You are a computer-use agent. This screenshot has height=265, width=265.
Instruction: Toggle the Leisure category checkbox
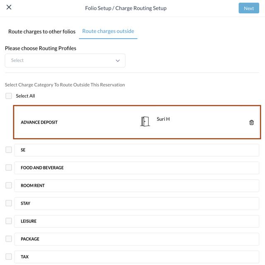click(x=9, y=221)
